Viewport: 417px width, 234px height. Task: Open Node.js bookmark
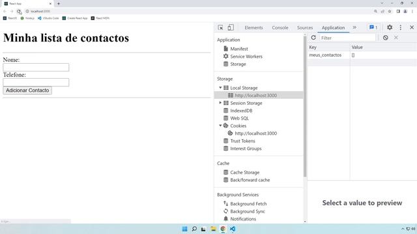point(27,18)
